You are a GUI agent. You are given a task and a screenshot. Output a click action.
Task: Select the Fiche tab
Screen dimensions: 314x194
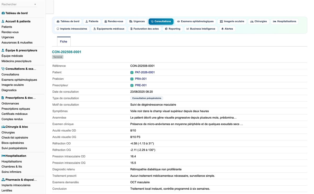pos(64,42)
